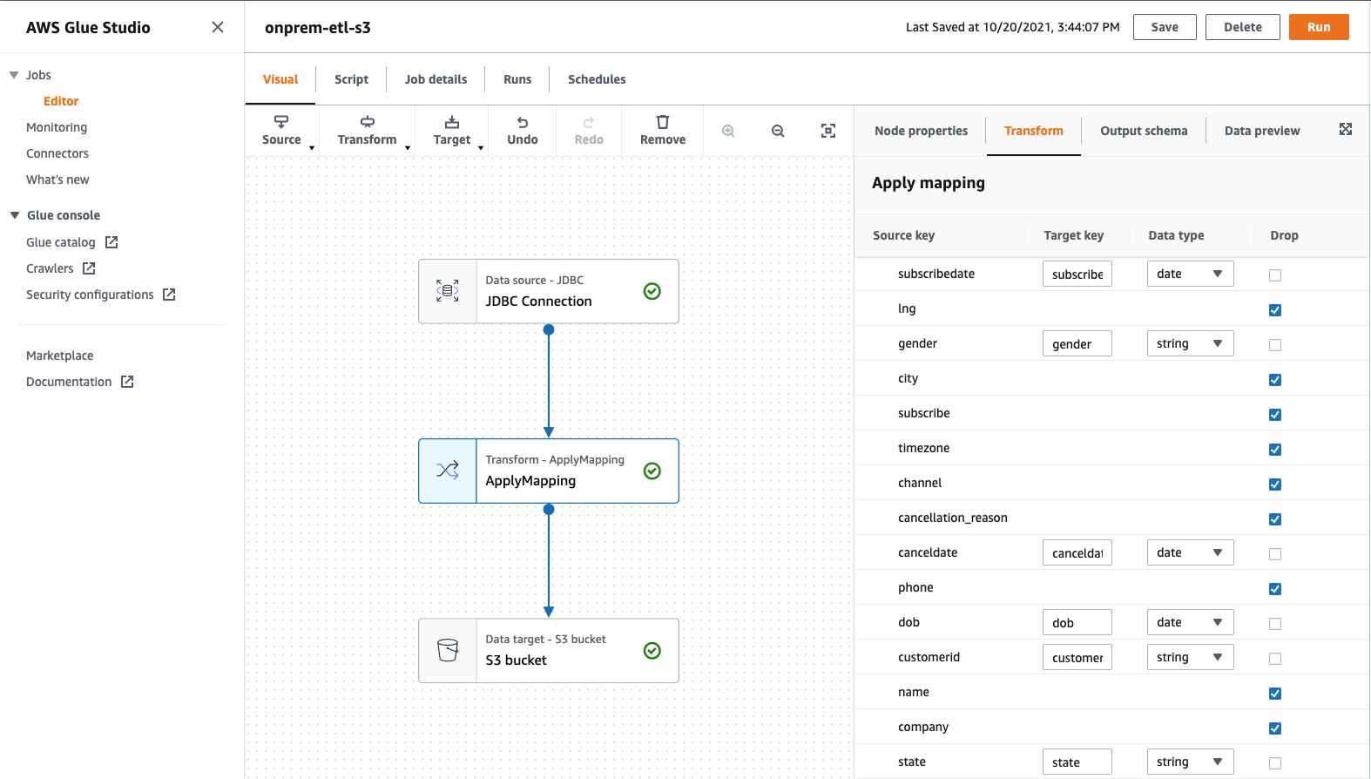Screen dimensions: 1371x779
Task: Open Crawlers external link icon
Action: pos(89,268)
